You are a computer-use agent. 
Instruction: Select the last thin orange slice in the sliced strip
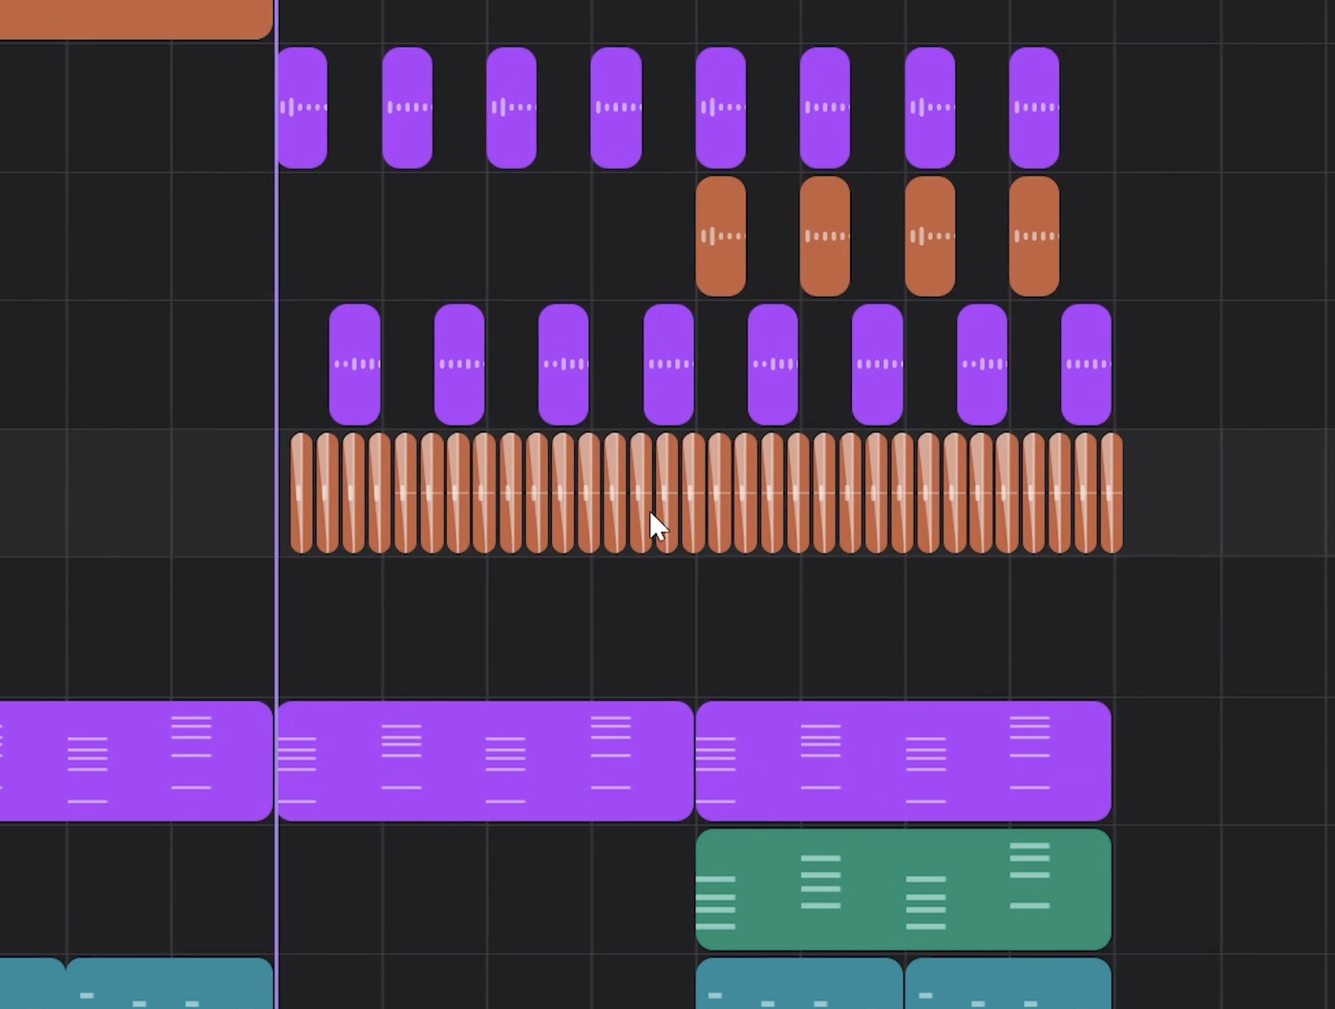coord(1112,494)
